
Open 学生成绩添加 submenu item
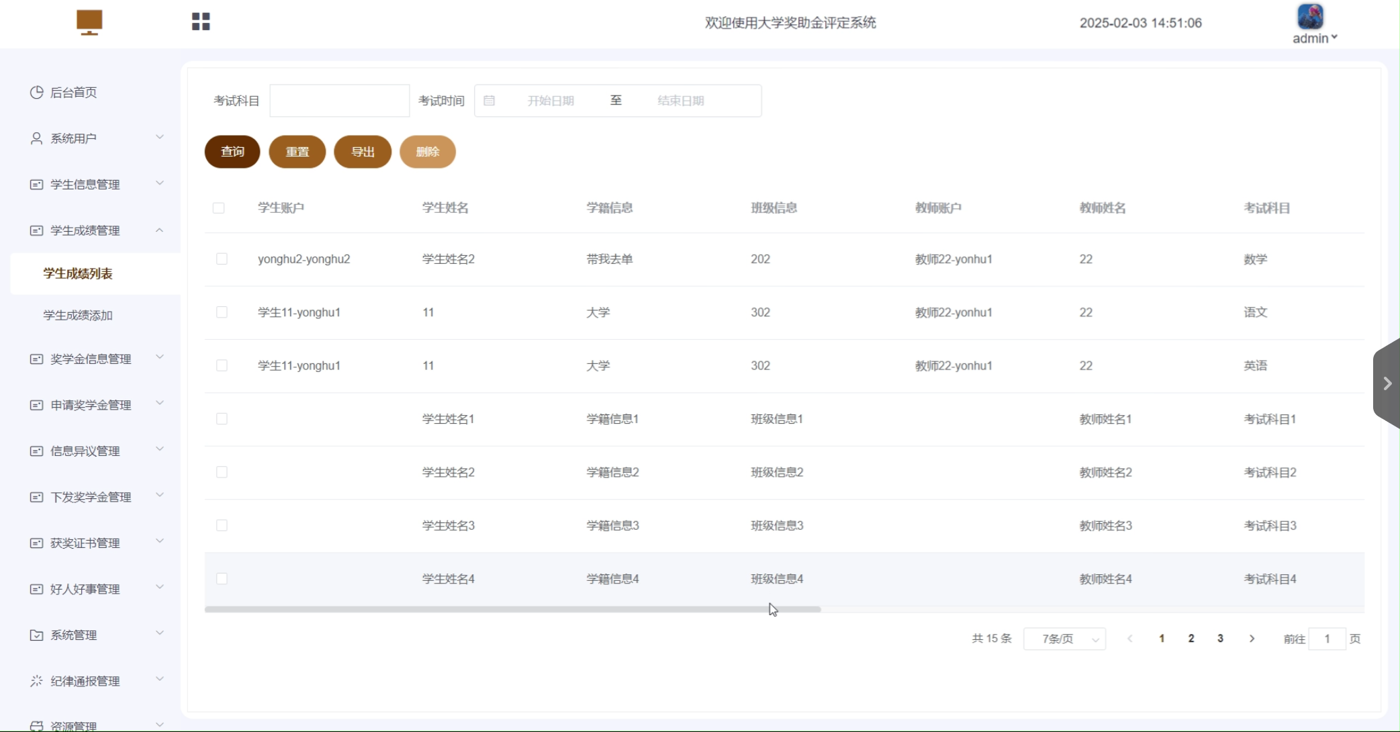(x=78, y=315)
